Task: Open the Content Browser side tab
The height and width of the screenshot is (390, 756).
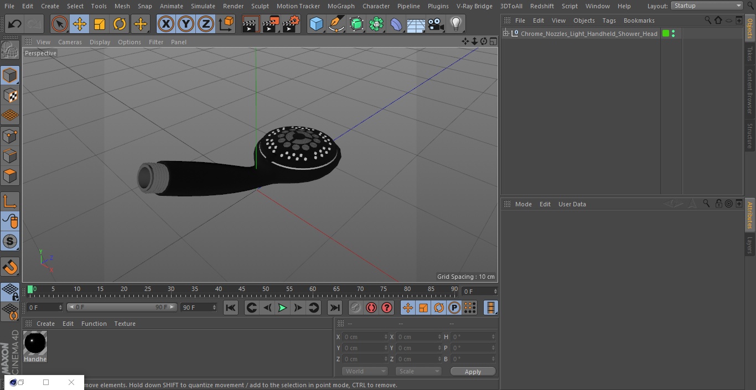Action: pos(750,91)
